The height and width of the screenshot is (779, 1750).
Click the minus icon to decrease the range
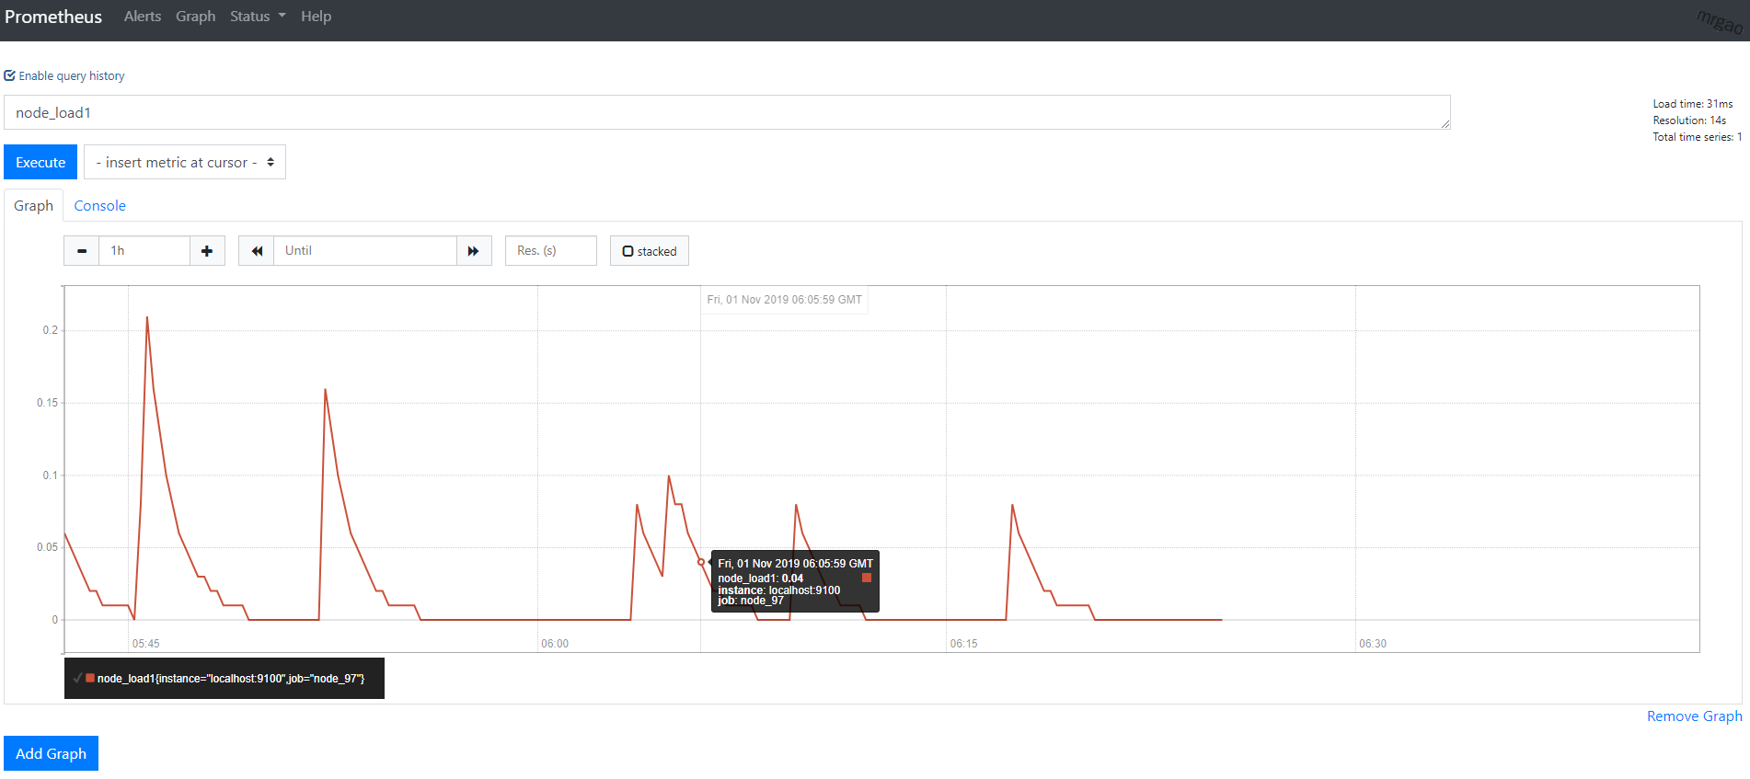click(82, 251)
